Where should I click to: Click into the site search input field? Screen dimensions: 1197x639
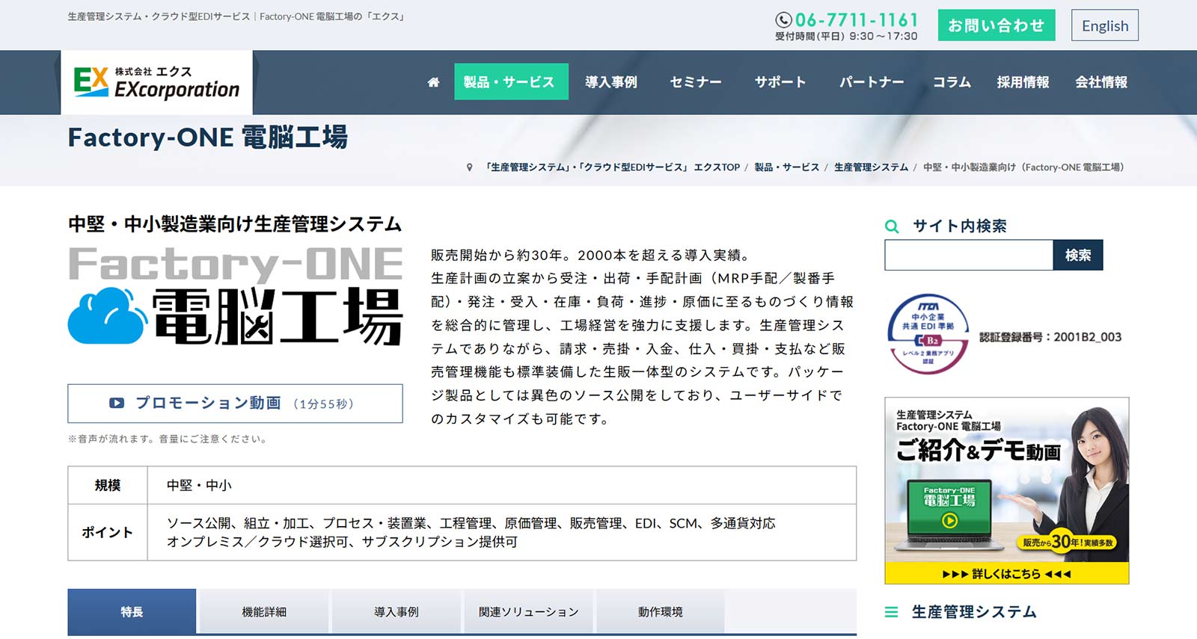[969, 255]
